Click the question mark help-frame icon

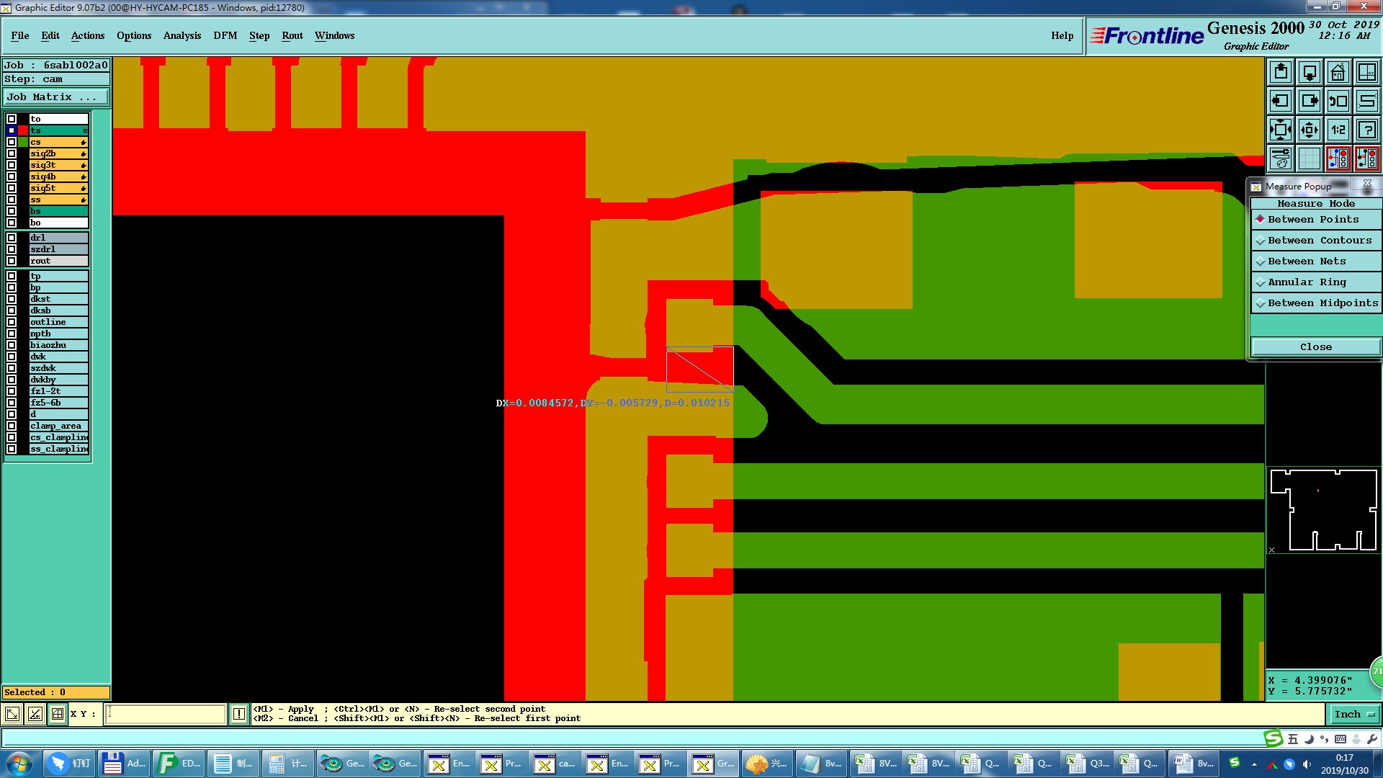point(1366,130)
